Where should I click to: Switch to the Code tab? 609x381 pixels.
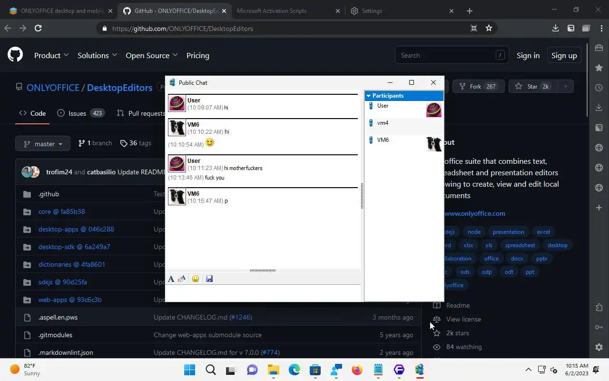tap(32, 113)
